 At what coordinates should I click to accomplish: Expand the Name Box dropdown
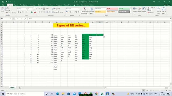click(11, 19)
